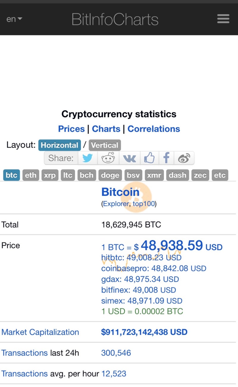Image resolution: width=238 pixels, height=387 pixels.
Task: Select the eth coin tag
Action: pos(31,175)
